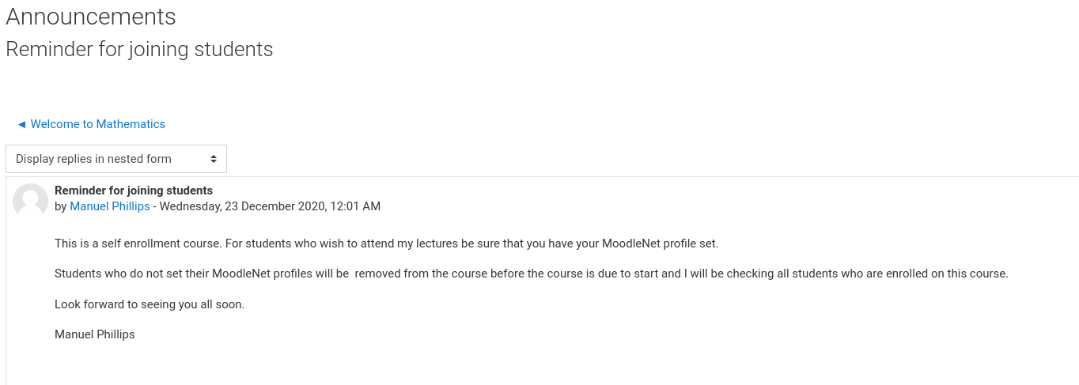
Task: Click the left arrow beside Welcome to Mathematics
Action: click(22, 124)
